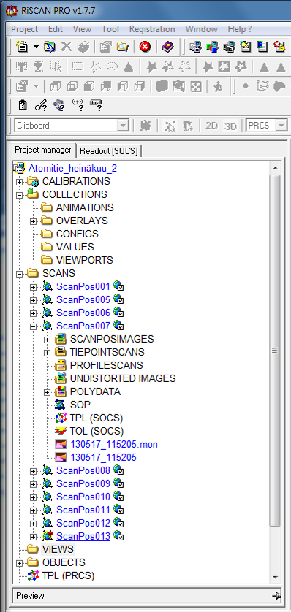Click the ScanPos013 scanner icon

coord(48,536)
